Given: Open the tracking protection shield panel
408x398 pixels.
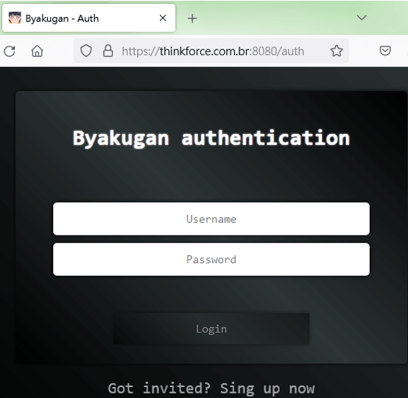Looking at the screenshot, I should 86,51.
